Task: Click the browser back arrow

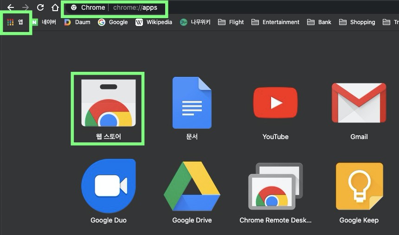Action: [x=11, y=7]
